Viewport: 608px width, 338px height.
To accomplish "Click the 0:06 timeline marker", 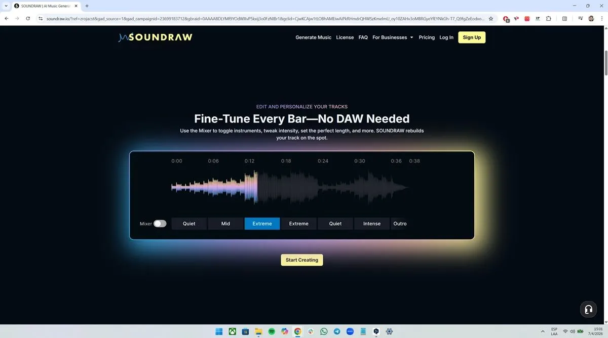I will coord(213,161).
